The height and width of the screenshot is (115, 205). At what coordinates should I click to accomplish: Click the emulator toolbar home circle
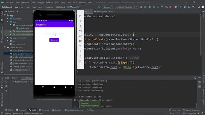pos(80,56)
